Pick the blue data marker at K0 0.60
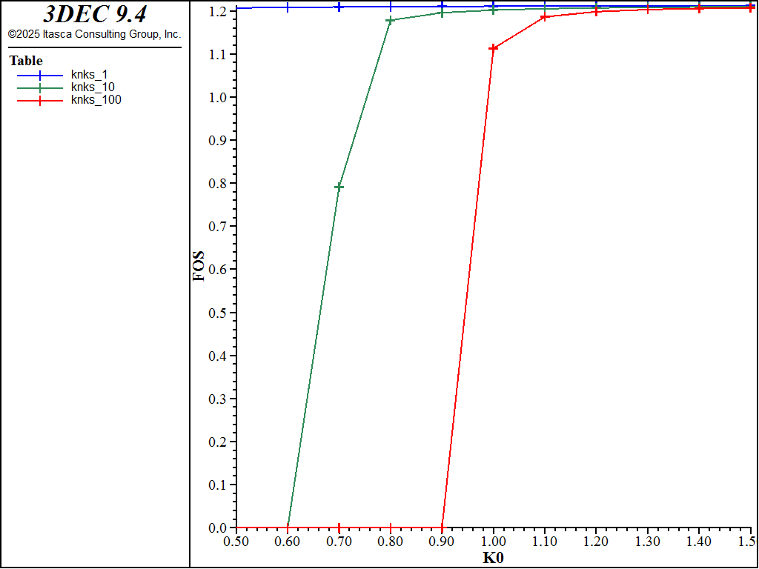This screenshot has height=569, width=759. [x=288, y=7]
